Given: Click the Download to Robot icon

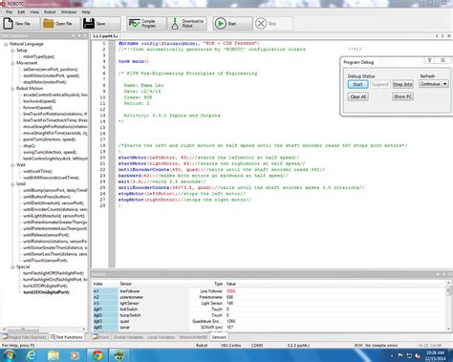Looking at the screenshot, I should (175, 23).
